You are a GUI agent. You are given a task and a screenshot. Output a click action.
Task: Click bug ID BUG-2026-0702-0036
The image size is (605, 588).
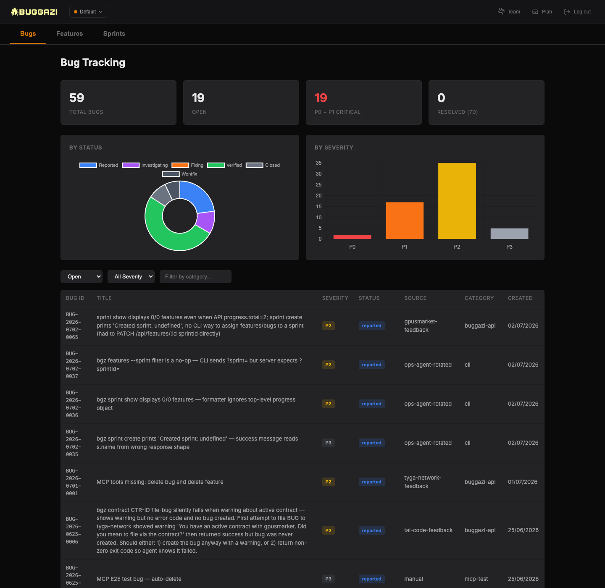click(x=74, y=404)
